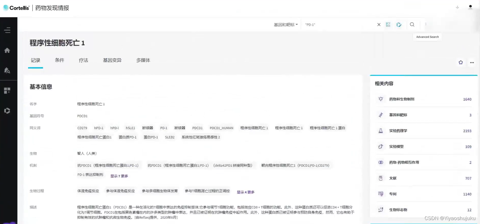Click the 智人 (人类) organism value
Screen dimensions: 480x224
pos(87,154)
